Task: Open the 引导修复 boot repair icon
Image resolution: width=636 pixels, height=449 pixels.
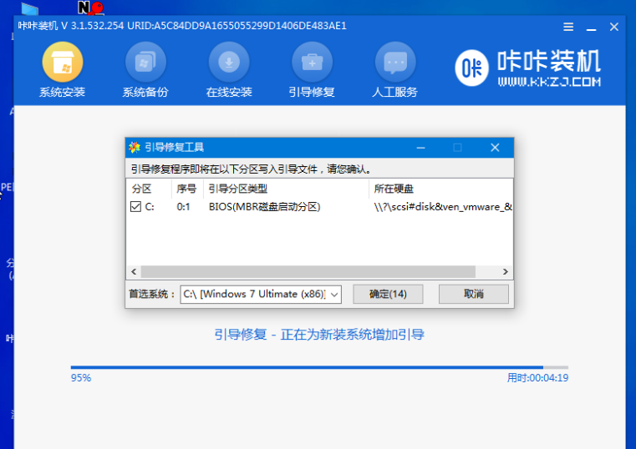Action: click(x=313, y=63)
